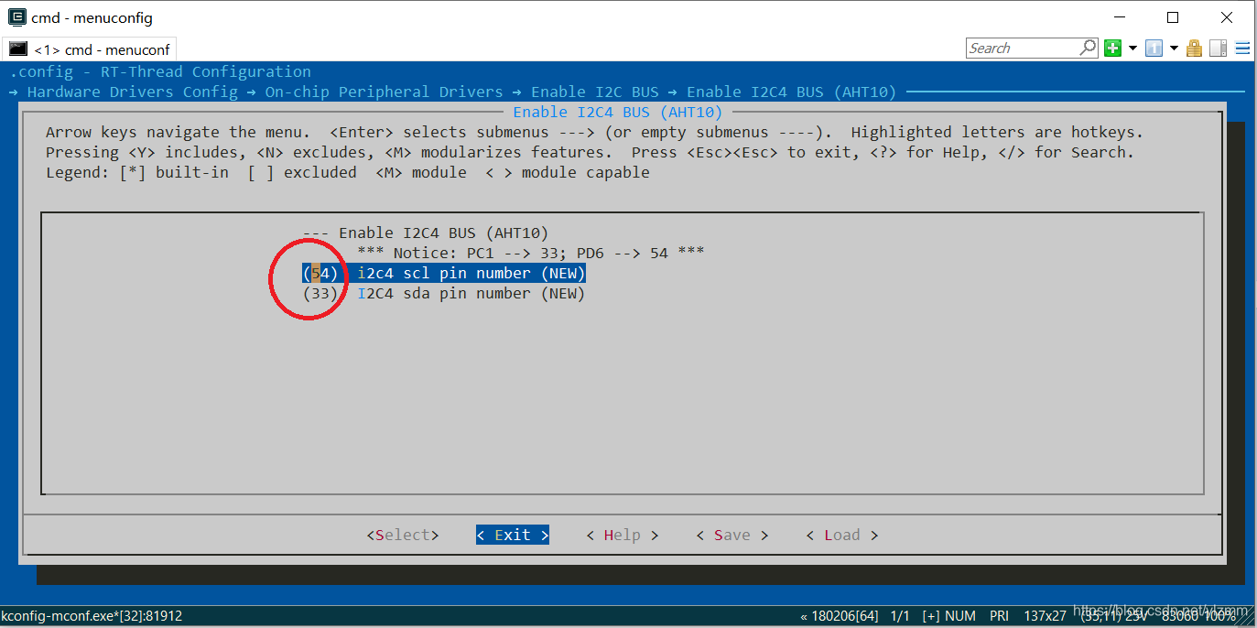Open the hamburger main menu

coord(1242,48)
